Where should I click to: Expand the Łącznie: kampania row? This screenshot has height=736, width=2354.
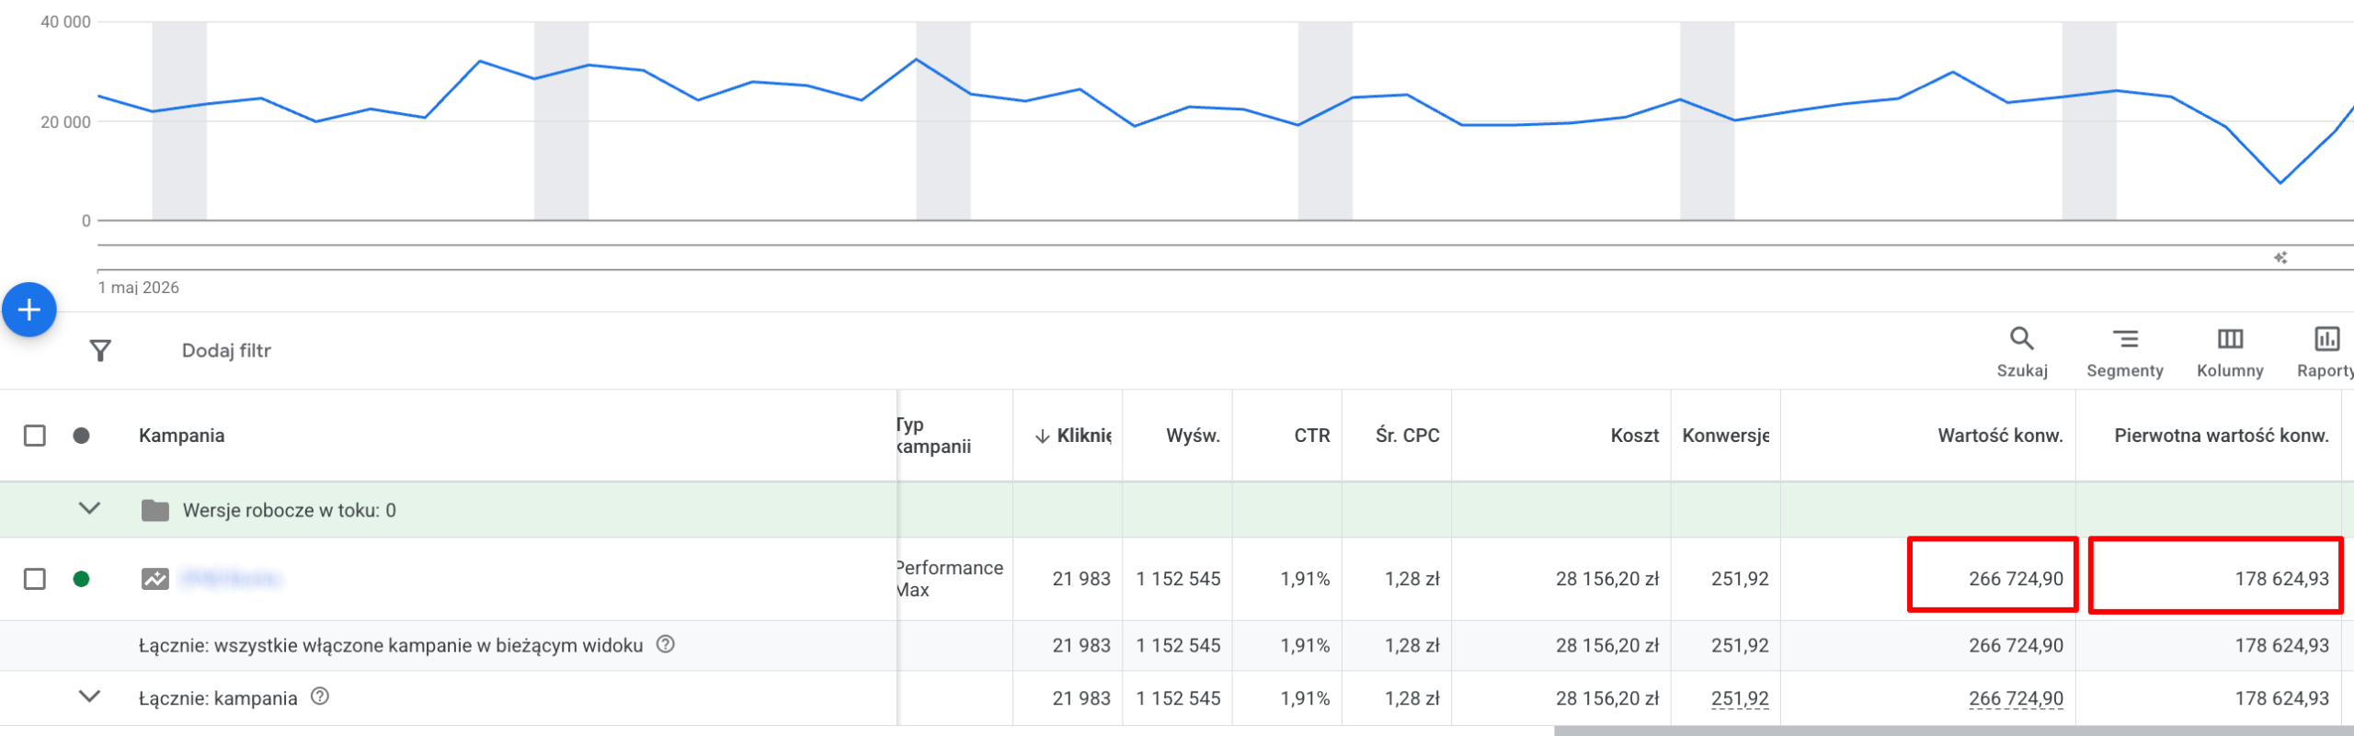point(89,696)
